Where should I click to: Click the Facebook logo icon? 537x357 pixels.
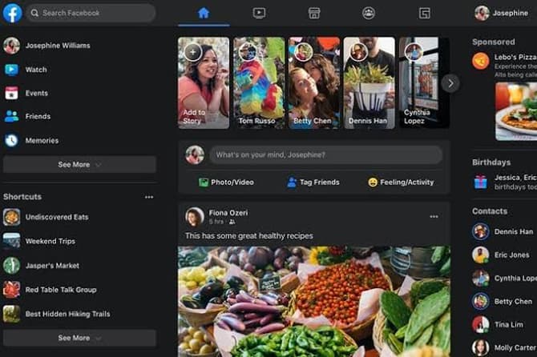click(x=12, y=13)
